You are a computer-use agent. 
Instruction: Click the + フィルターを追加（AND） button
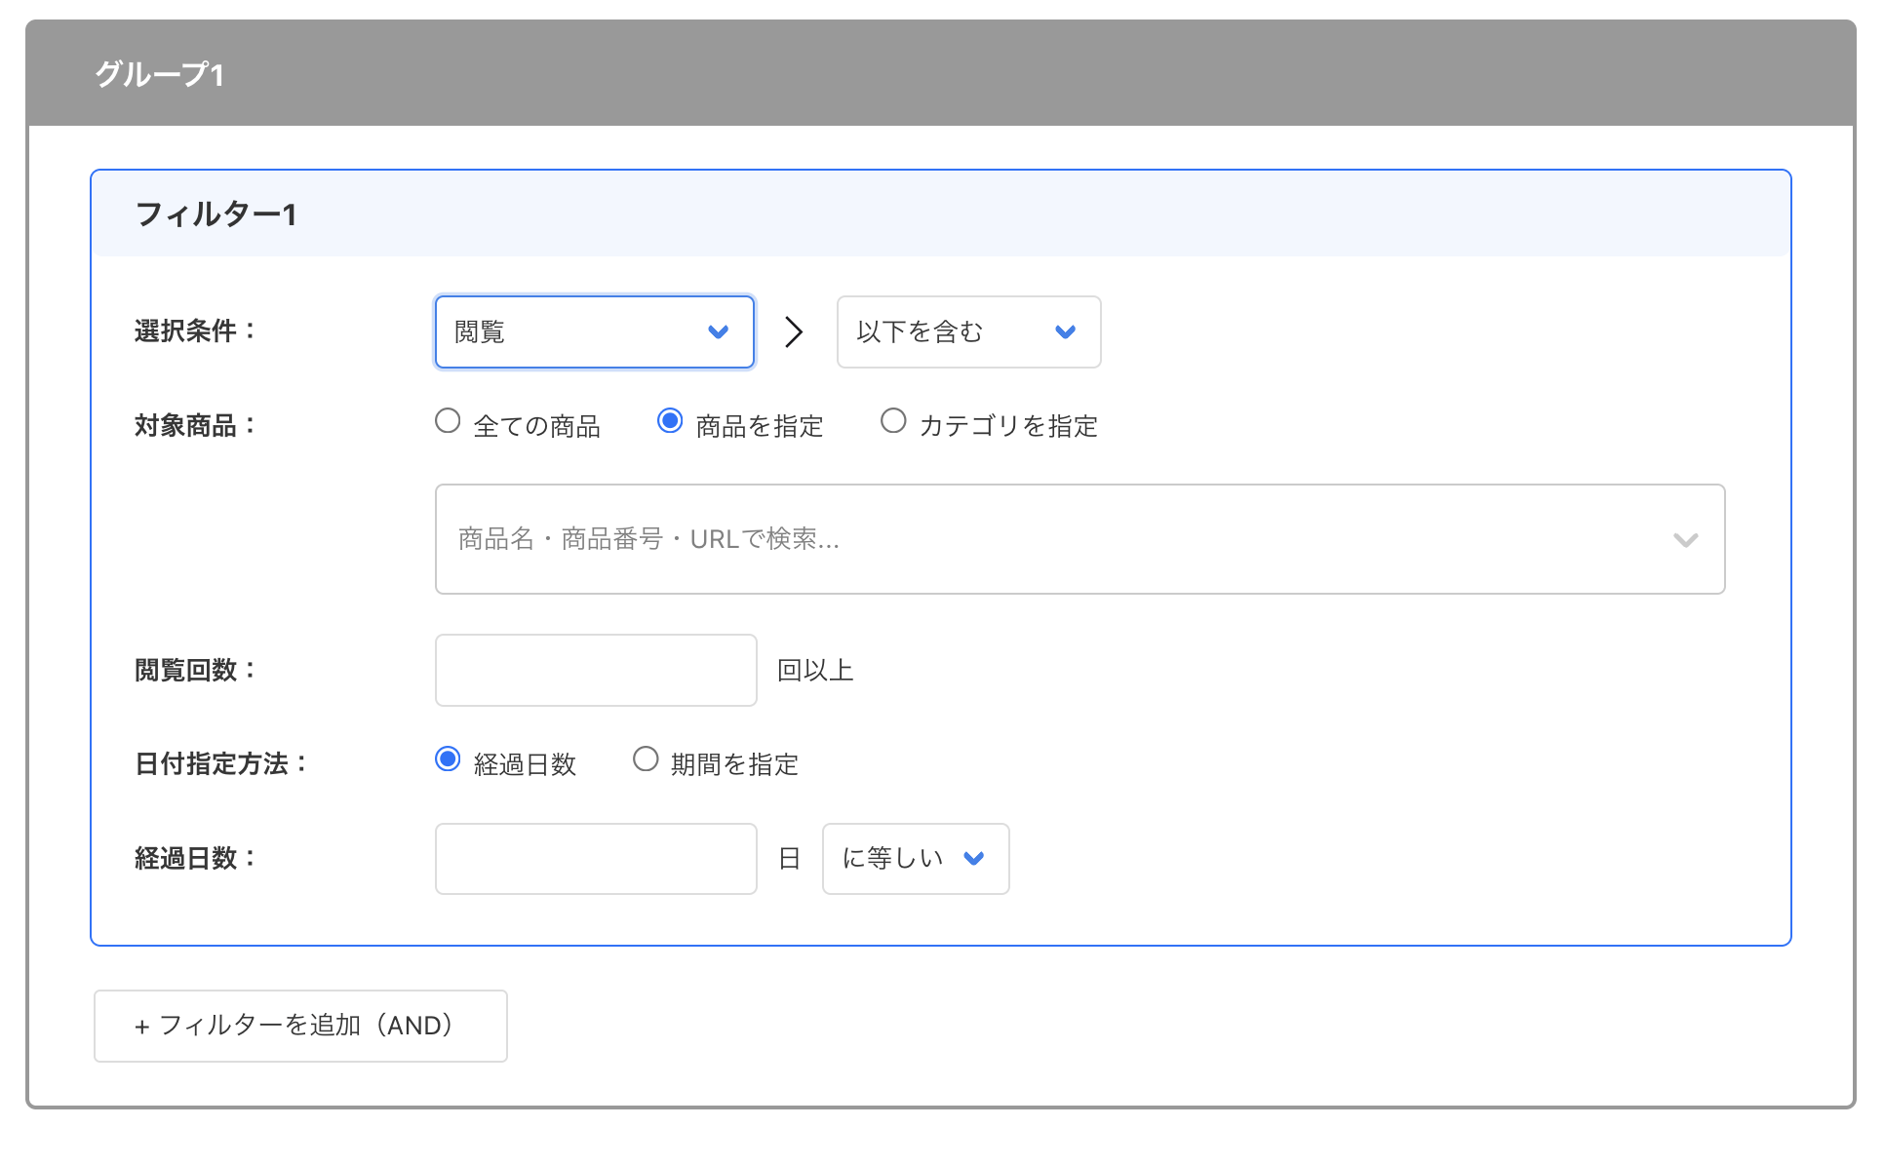click(299, 1026)
